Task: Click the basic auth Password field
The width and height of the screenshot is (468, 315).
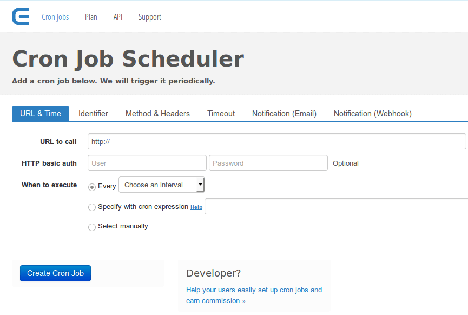Action: [x=268, y=163]
